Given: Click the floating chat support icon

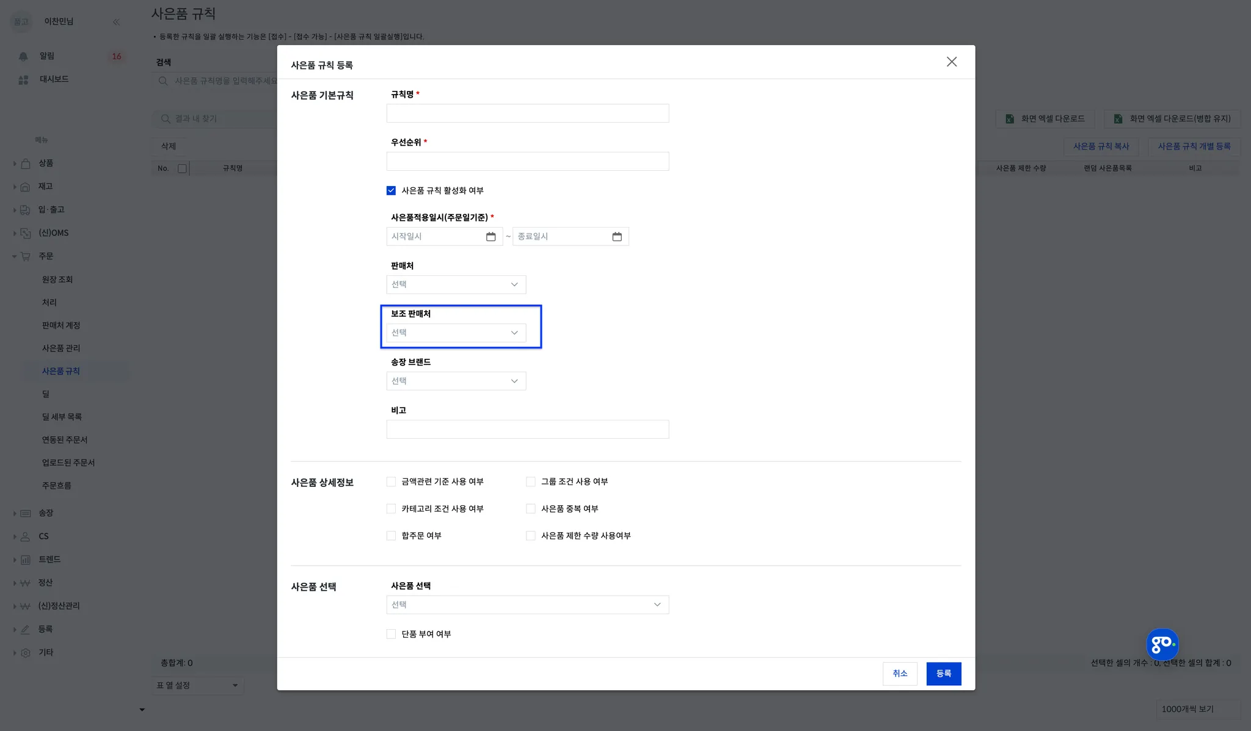Looking at the screenshot, I should click(x=1162, y=644).
